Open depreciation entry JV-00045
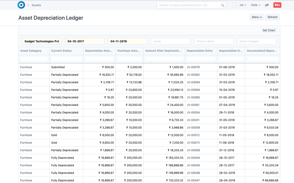294x183 pixels. [x=193, y=165]
